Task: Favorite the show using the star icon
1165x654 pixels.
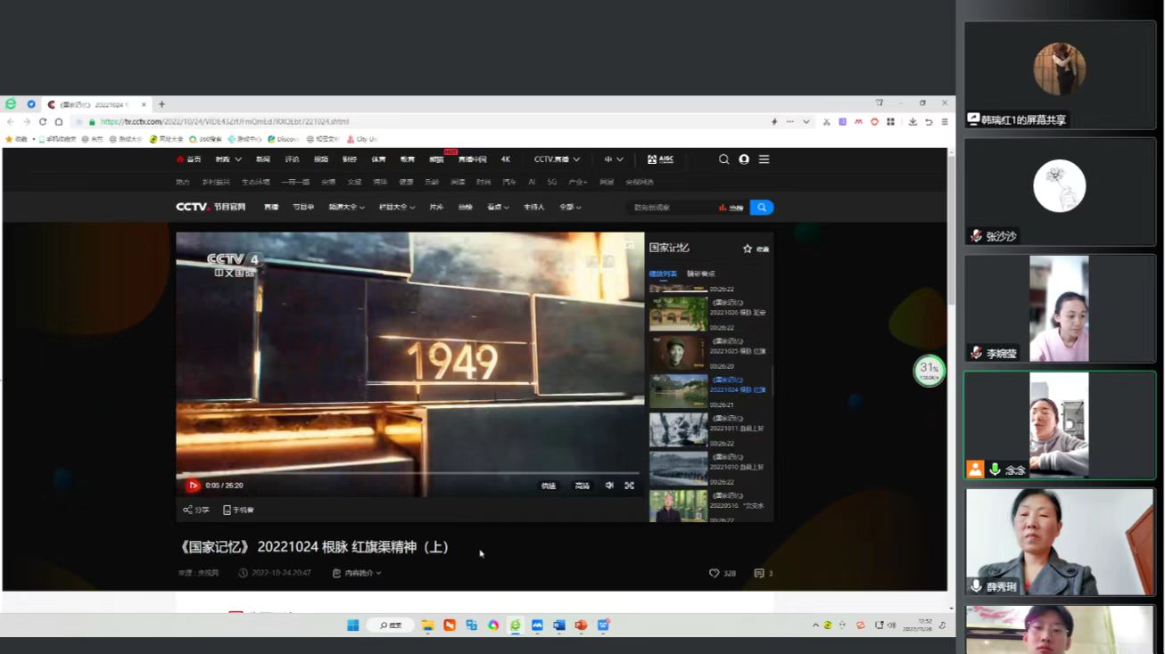Action: pos(748,249)
